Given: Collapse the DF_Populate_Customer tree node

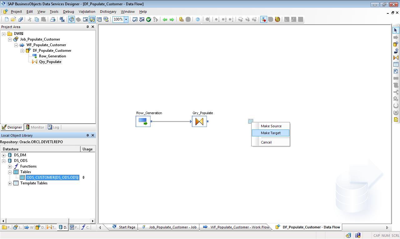Looking at the screenshot, I should [x=22, y=51].
